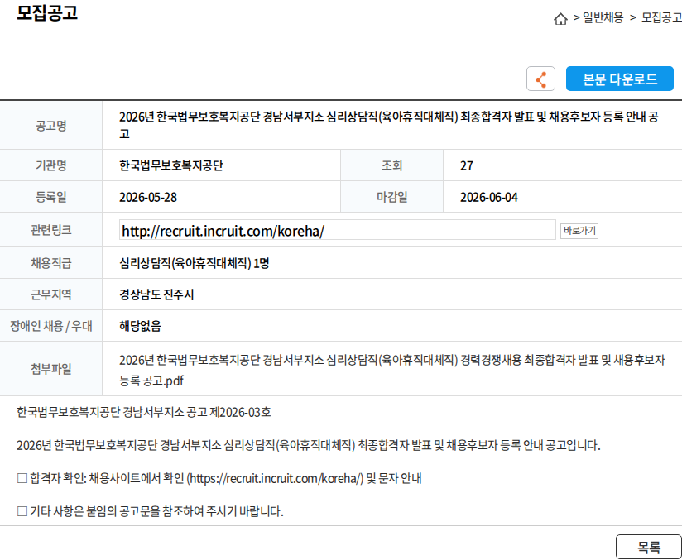Click the 등록일 row label
The width and height of the screenshot is (682, 560).
coord(50,198)
